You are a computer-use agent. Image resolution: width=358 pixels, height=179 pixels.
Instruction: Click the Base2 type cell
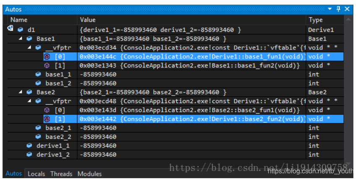click(x=317, y=92)
